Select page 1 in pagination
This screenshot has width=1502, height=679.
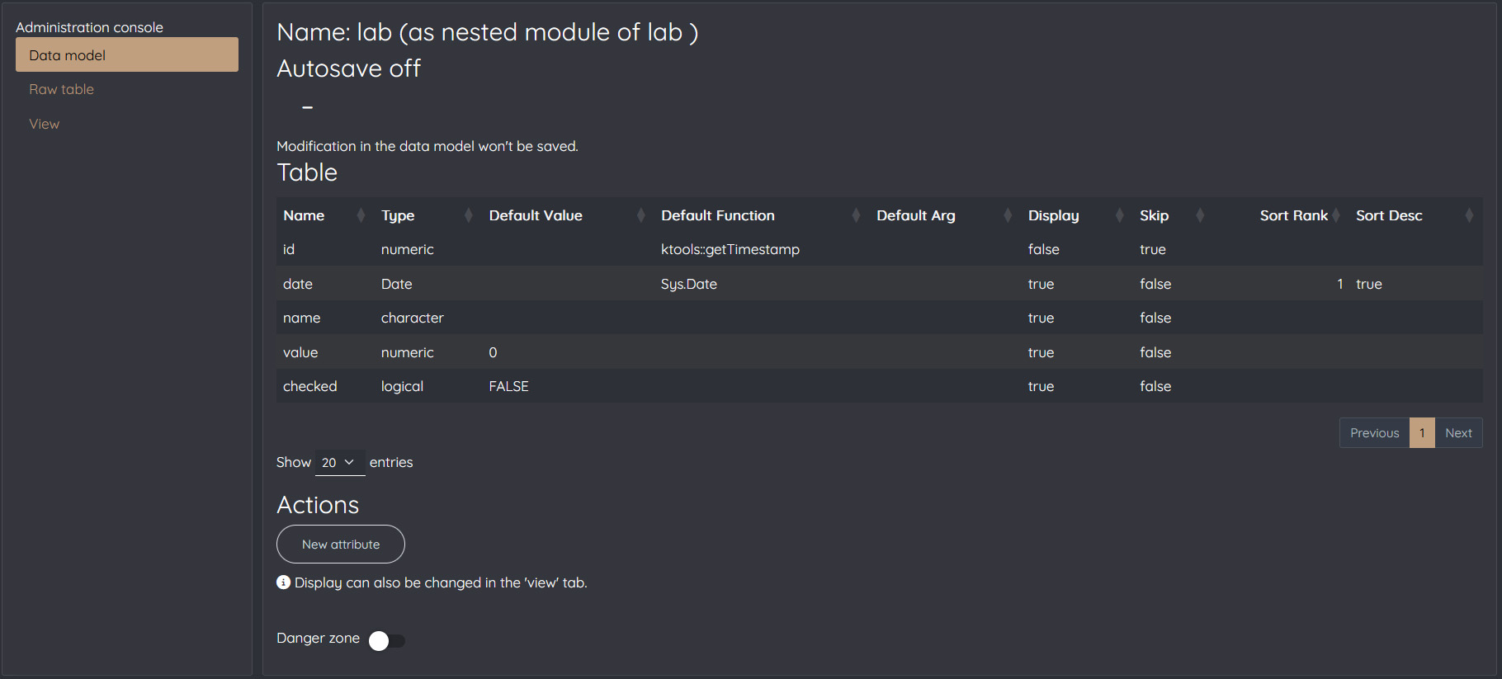click(x=1422, y=433)
